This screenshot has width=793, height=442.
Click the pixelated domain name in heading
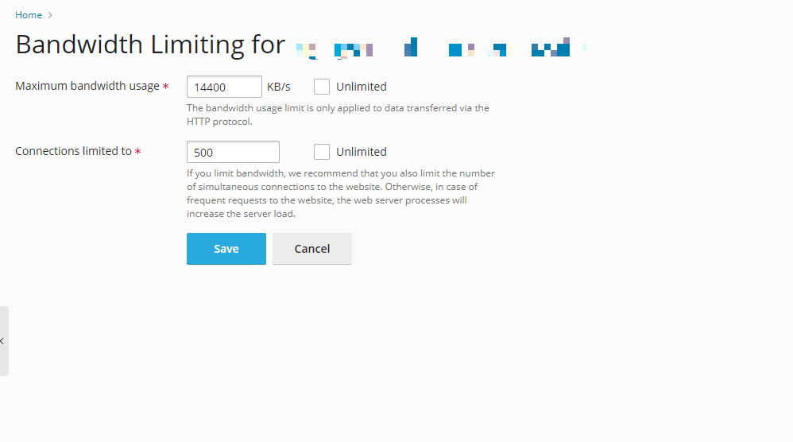(x=441, y=48)
